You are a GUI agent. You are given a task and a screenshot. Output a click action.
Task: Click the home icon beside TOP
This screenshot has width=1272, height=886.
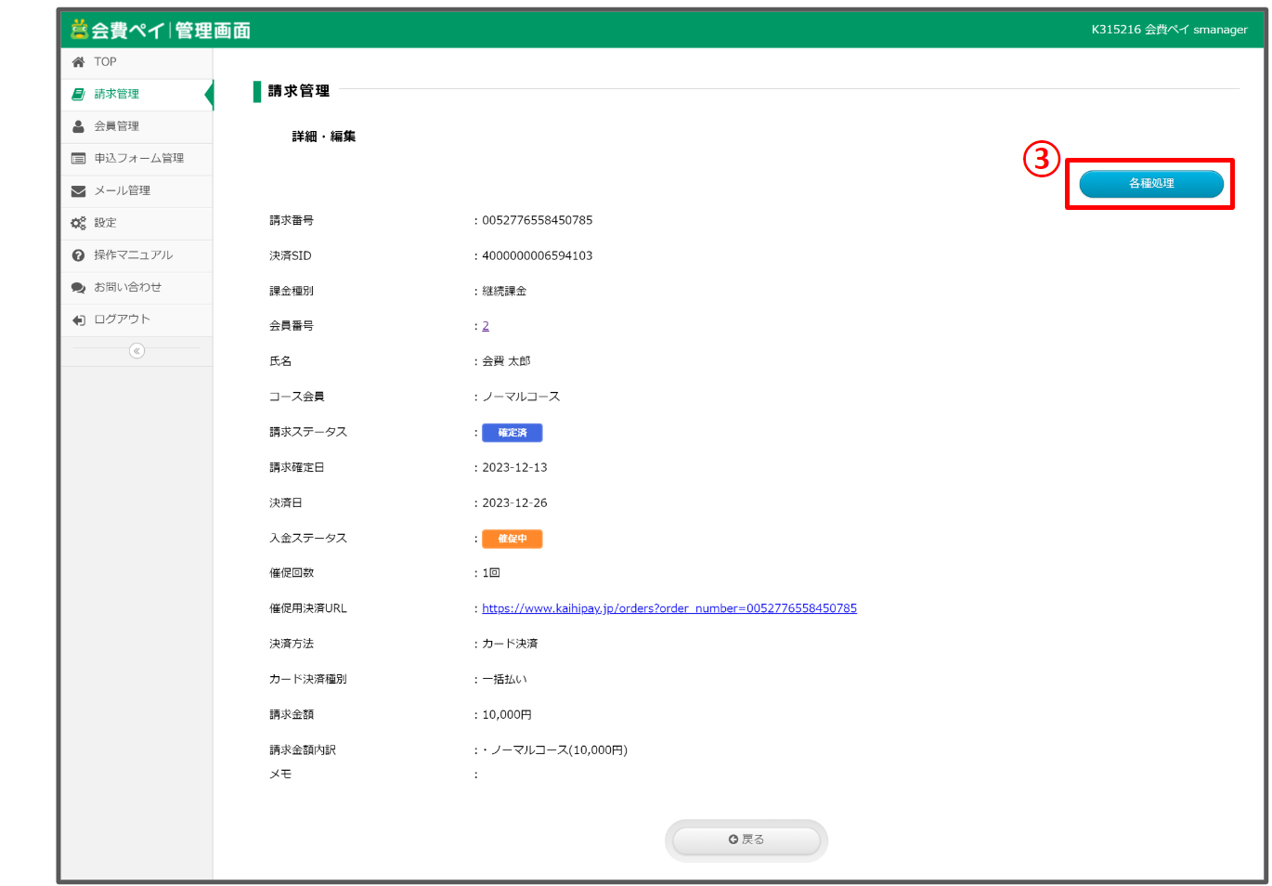click(79, 62)
